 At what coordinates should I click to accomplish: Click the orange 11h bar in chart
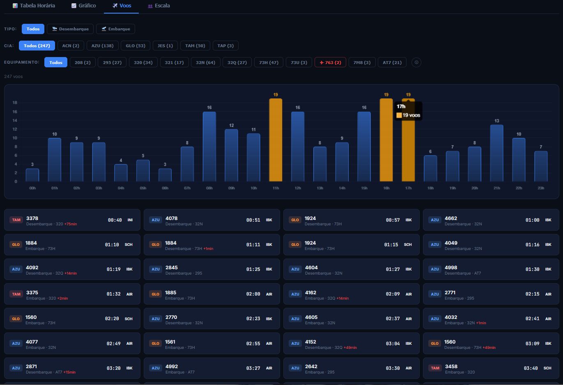276,140
